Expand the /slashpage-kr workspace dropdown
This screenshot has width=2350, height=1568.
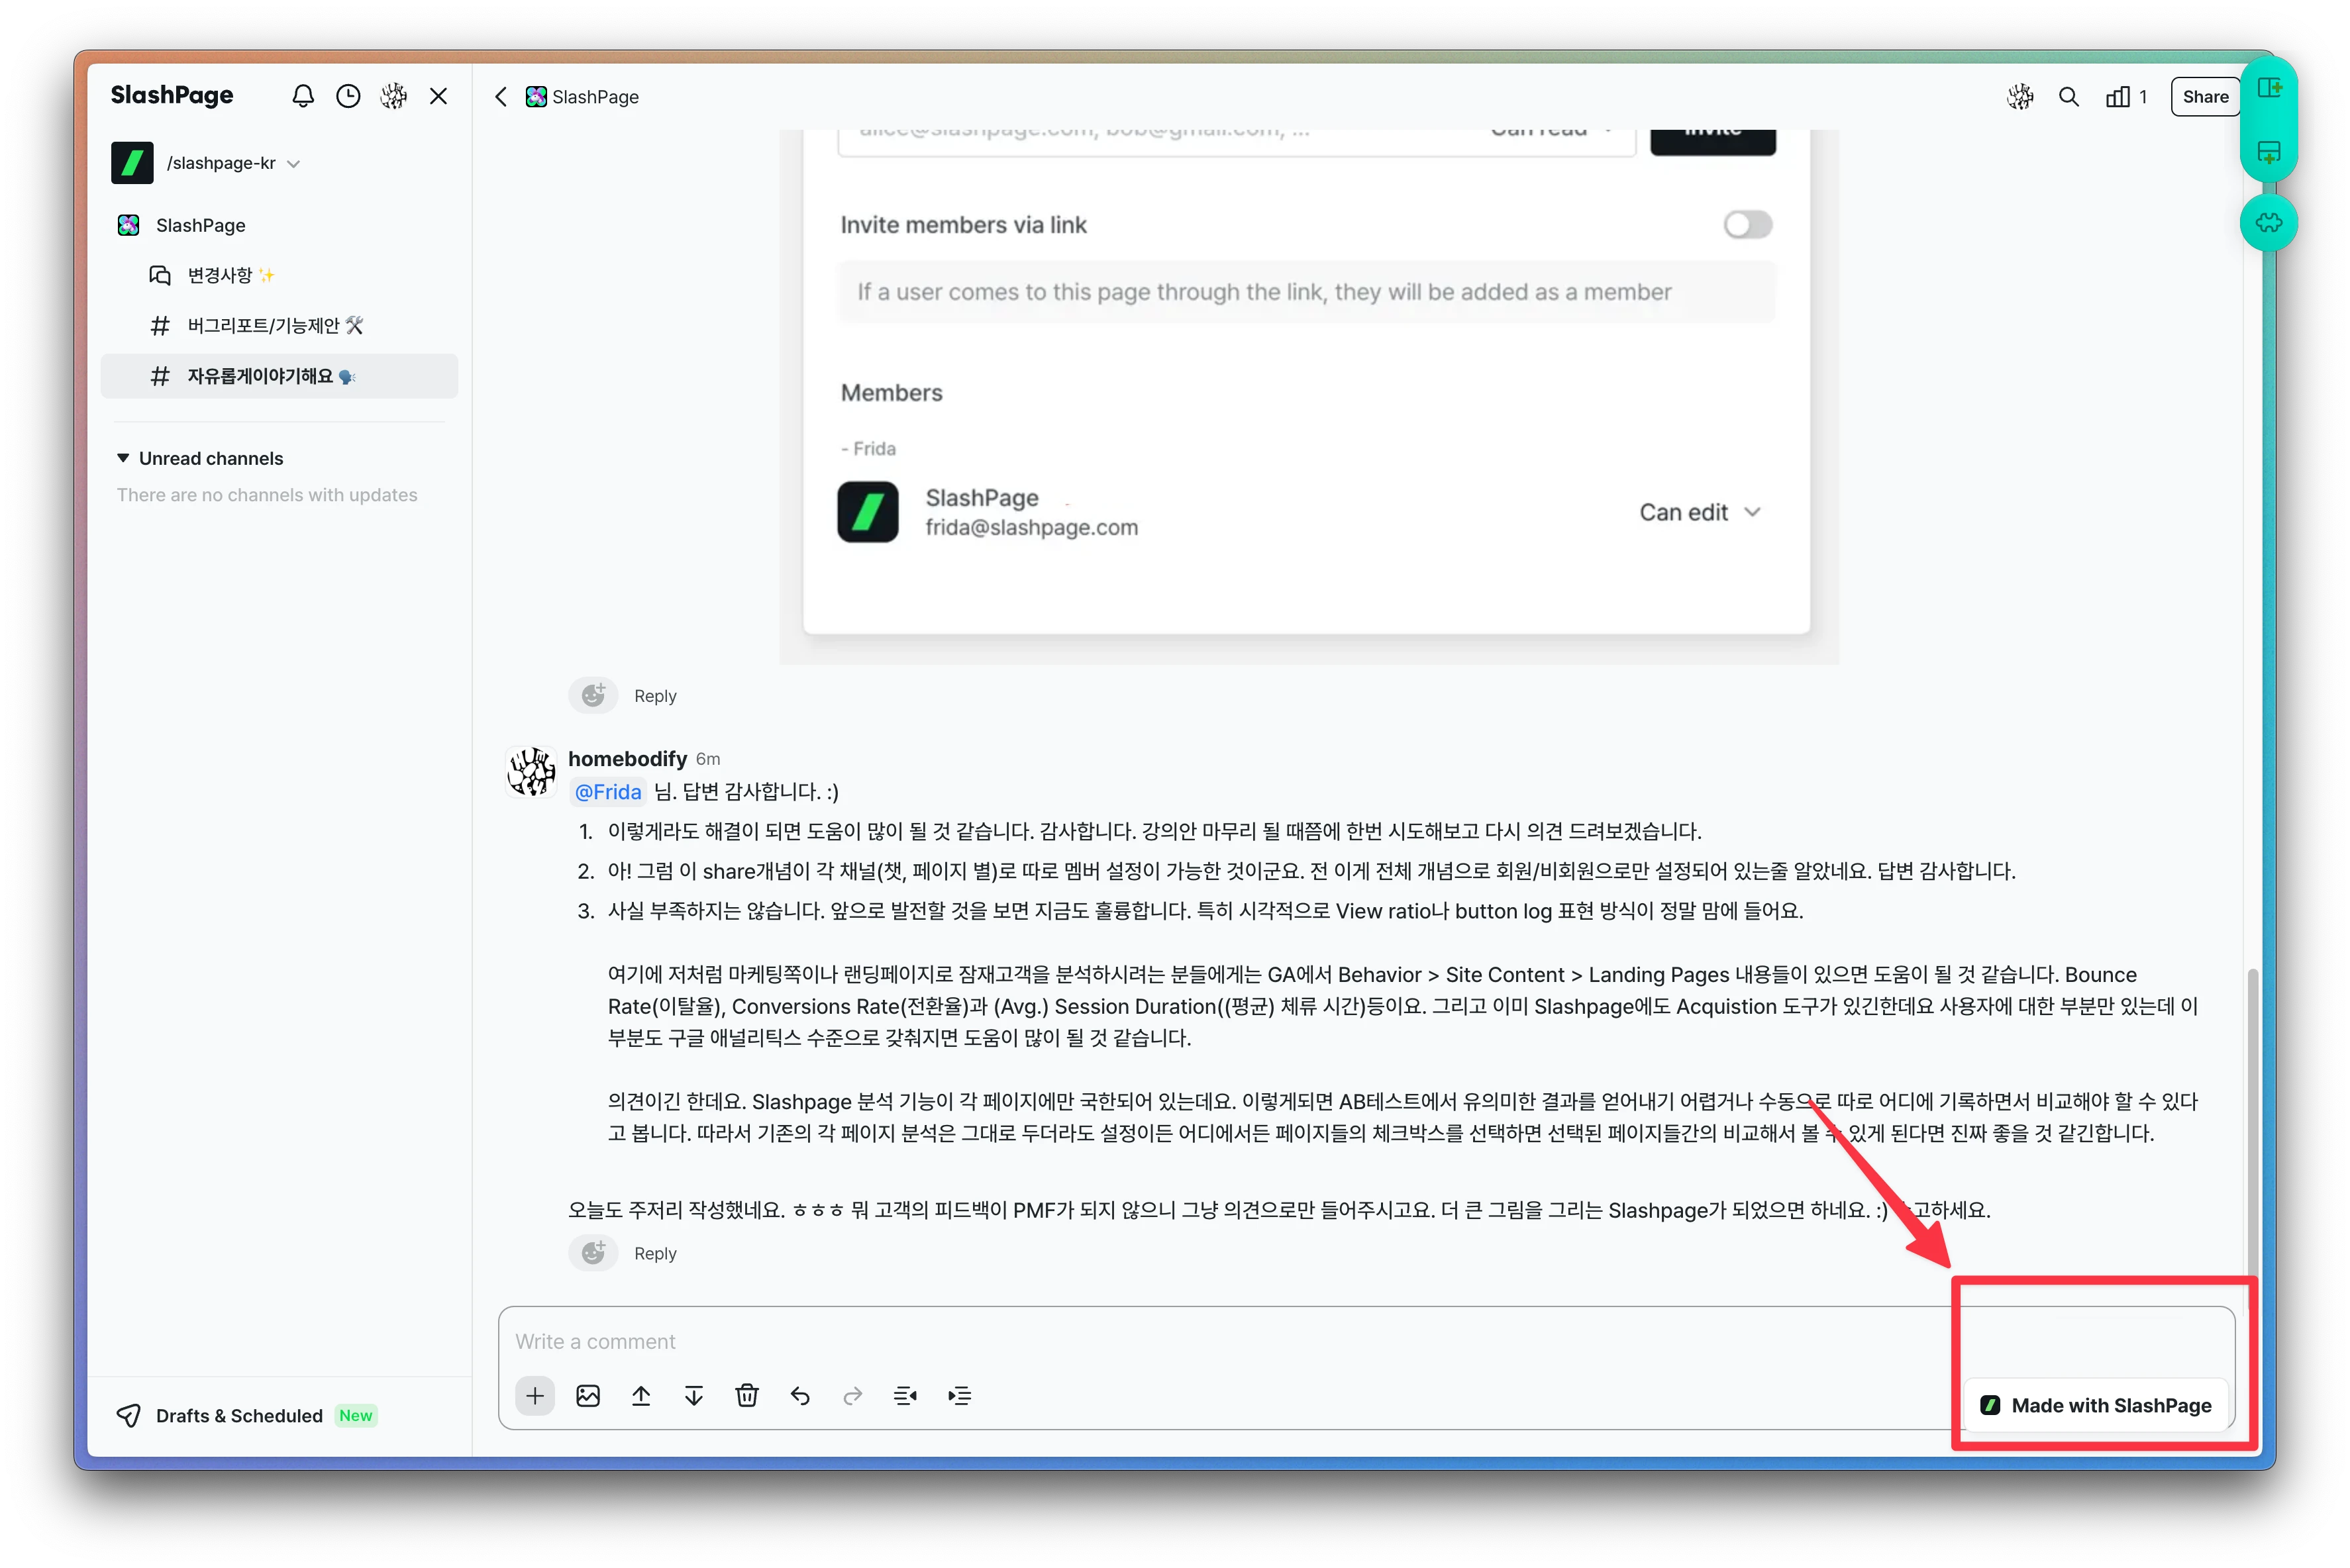(x=293, y=164)
